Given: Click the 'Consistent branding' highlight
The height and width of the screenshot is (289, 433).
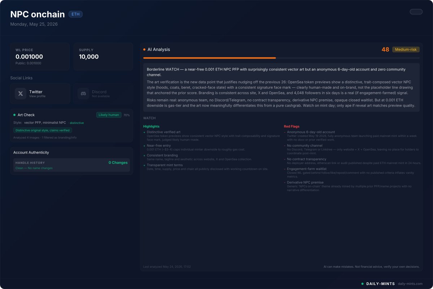Looking at the screenshot, I should point(162,155).
